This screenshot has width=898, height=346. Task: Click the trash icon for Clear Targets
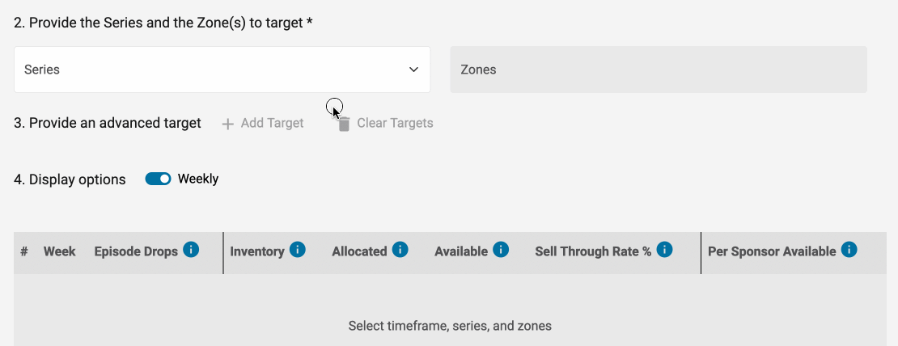point(344,124)
